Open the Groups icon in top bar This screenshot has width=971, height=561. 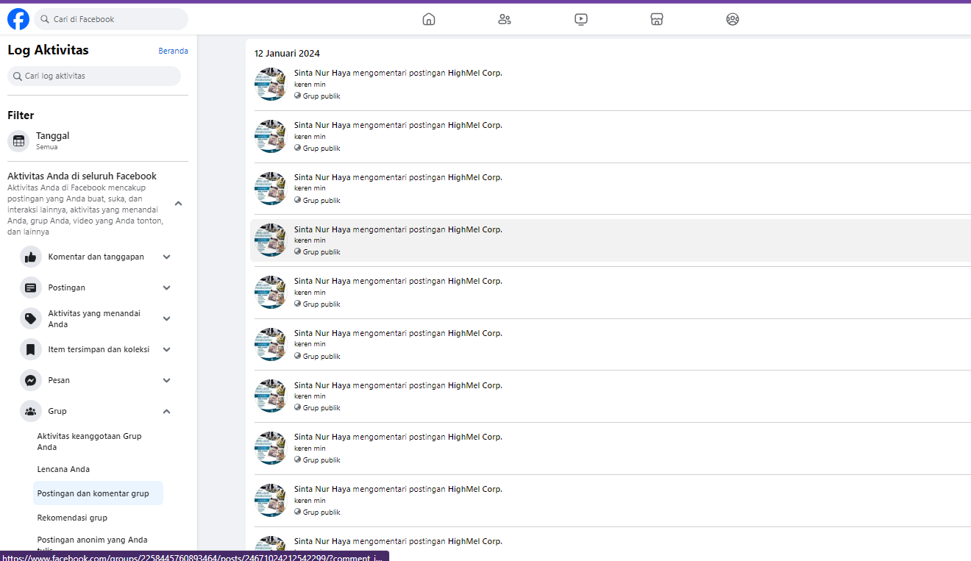pyautogui.click(x=733, y=19)
